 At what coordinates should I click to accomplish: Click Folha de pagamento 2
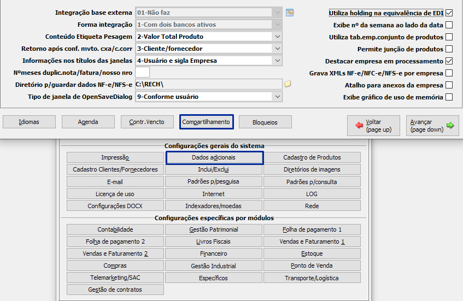[x=115, y=241]
